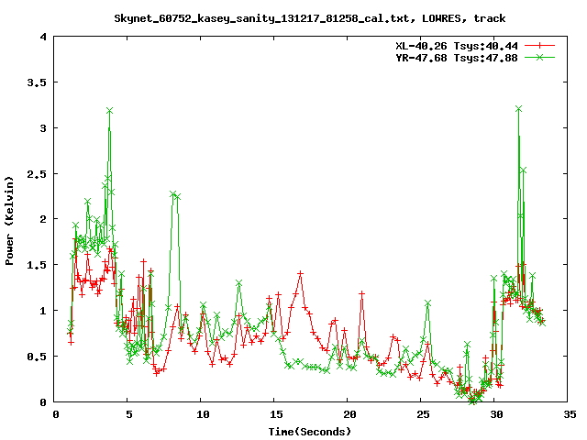The image size is (587, 440).
Task: Click the y-axis tick label 4
Action: (x=43, y=37)
